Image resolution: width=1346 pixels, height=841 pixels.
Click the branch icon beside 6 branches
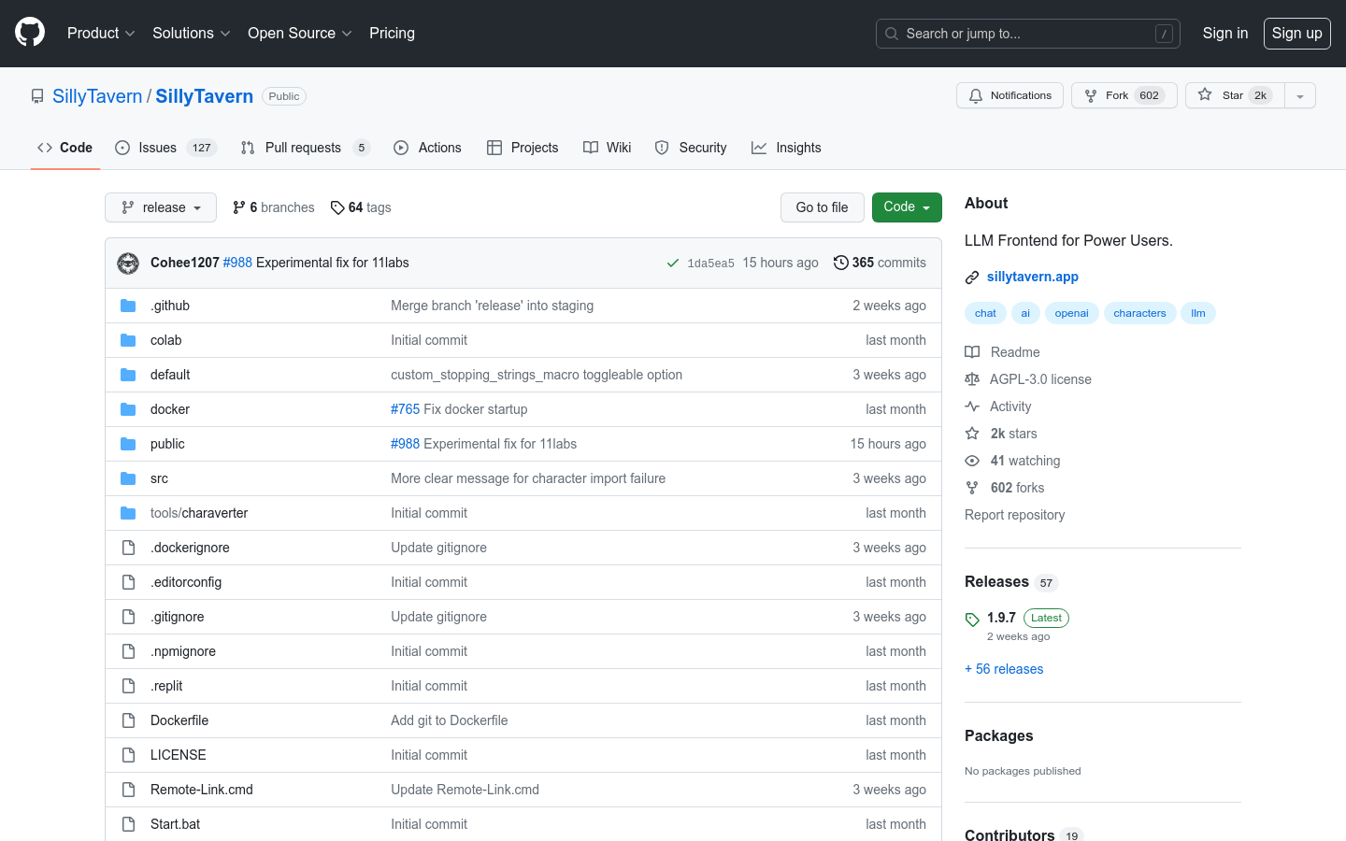[x=239, y=207]
